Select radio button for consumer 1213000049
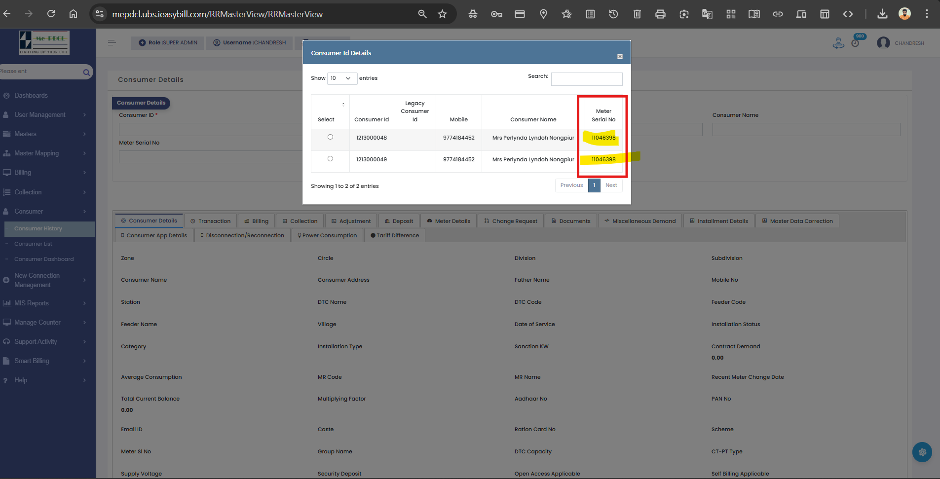940x479 pixels. click(x=330, y=159)
